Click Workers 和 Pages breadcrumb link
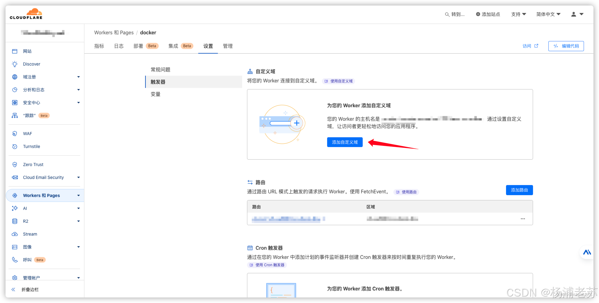Screen dimensions: 599x303 coord(114,32)
